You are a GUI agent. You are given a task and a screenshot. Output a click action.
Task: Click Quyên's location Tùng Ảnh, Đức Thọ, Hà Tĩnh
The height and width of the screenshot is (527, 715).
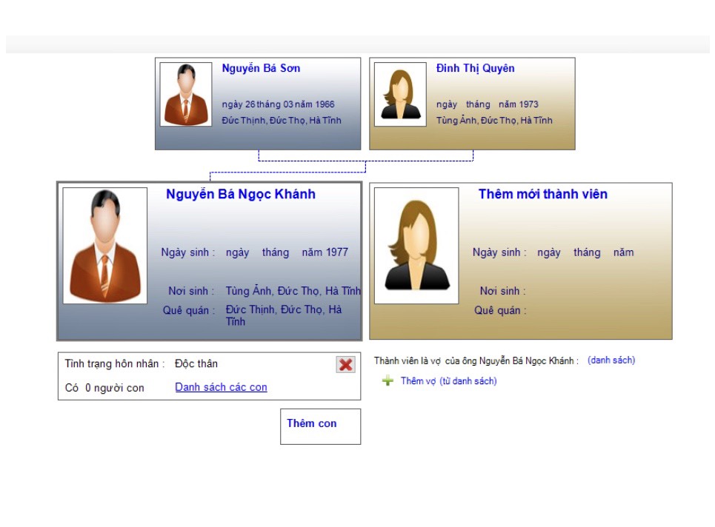[x=494, y=120]
